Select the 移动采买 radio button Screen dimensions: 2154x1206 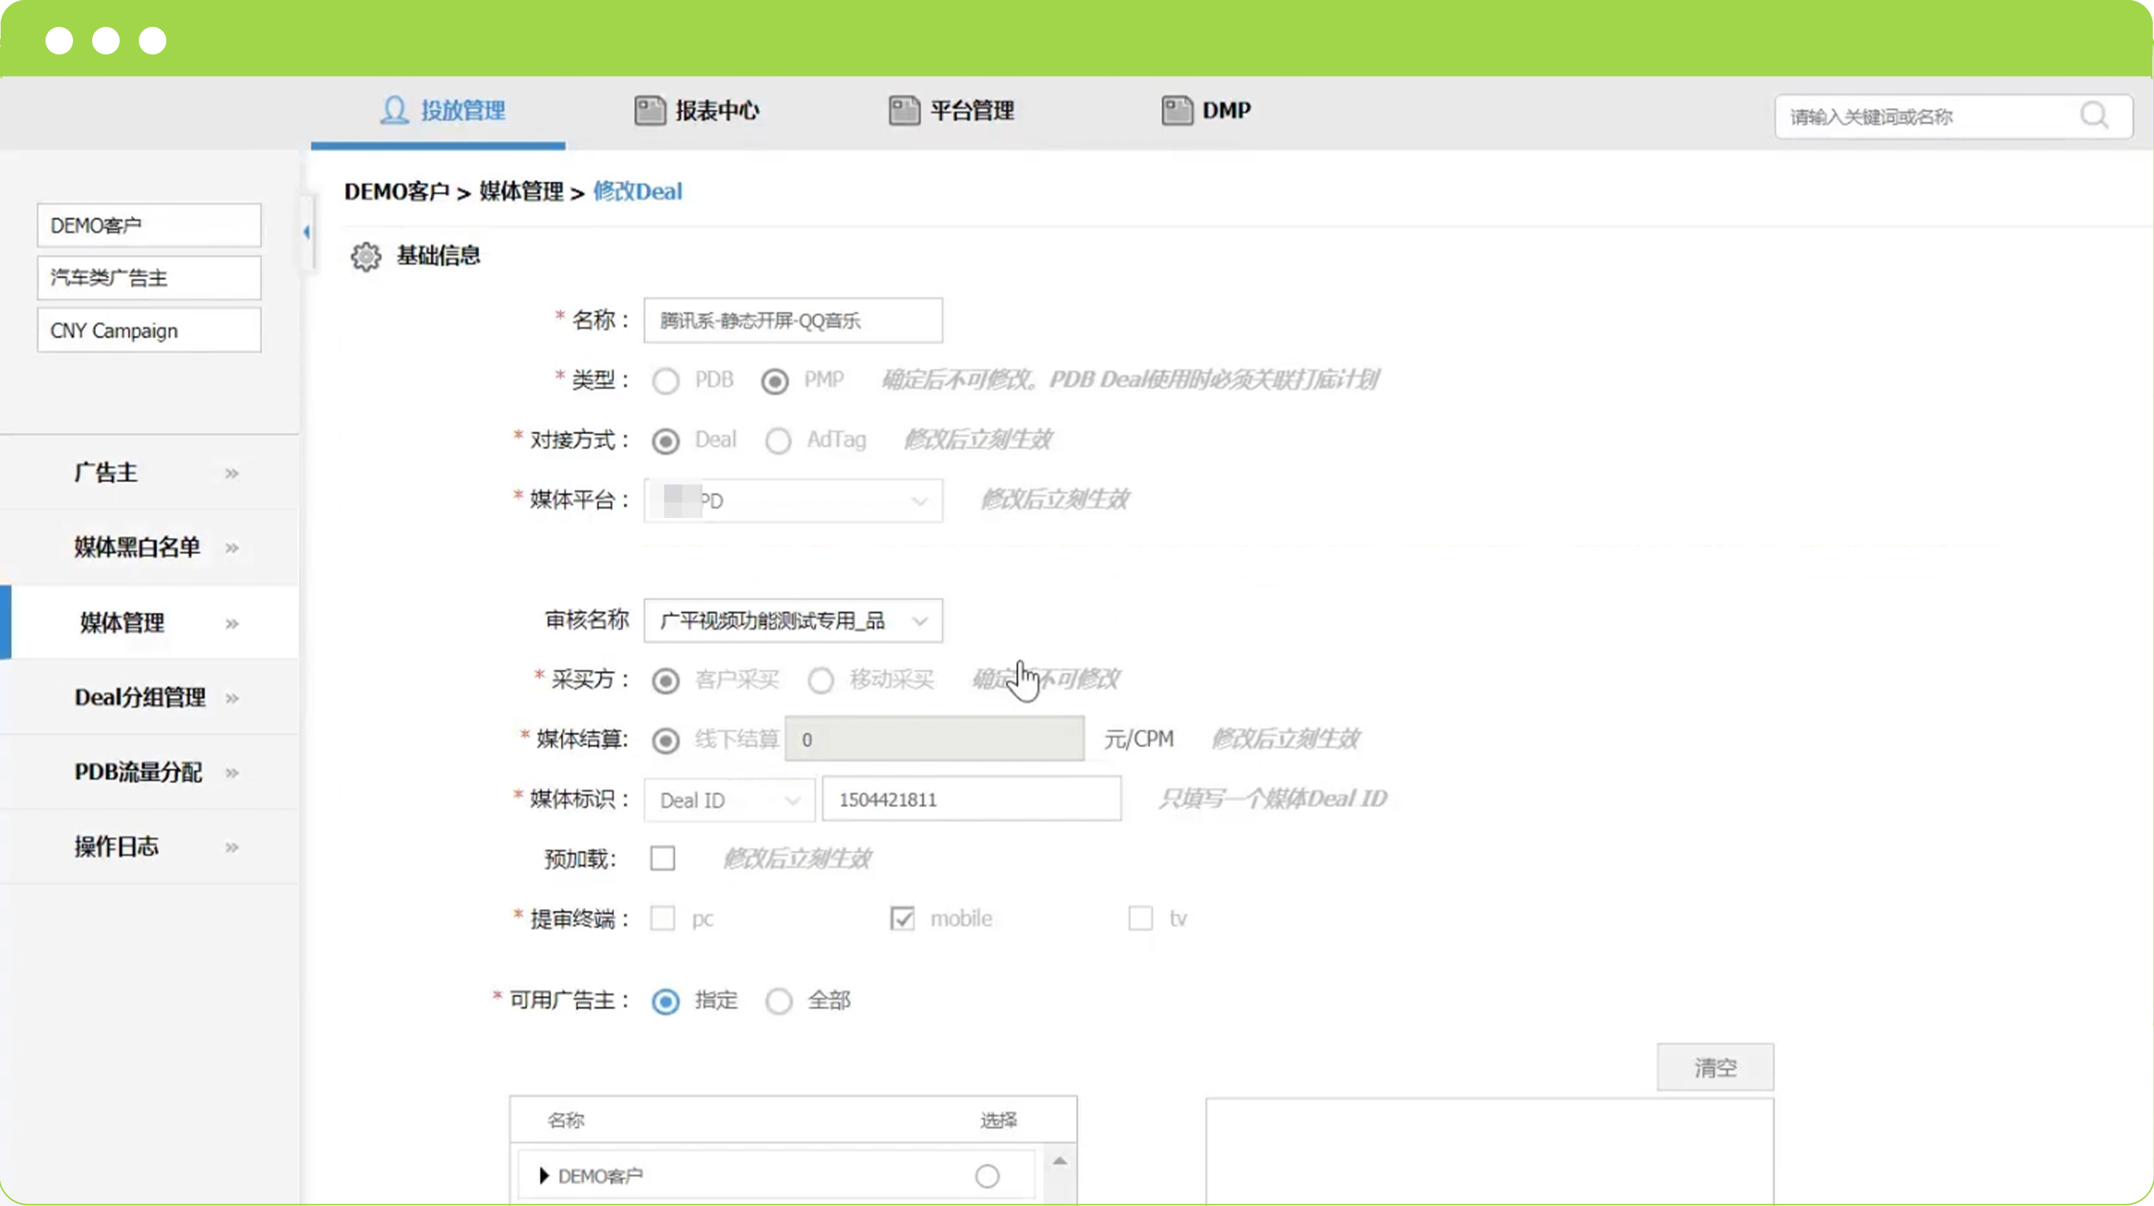point(820,680)
